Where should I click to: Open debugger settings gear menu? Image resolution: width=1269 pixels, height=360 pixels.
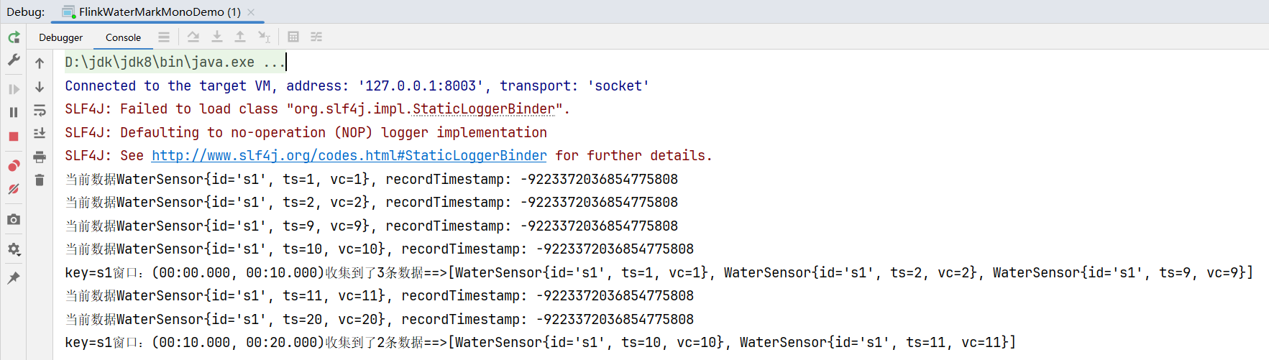(x=14, y=249)
